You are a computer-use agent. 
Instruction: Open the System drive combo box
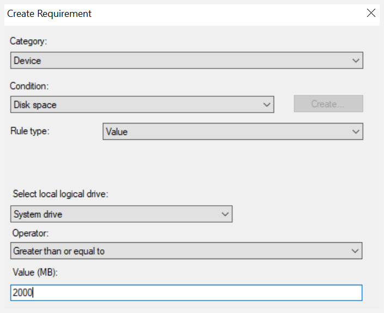[x=121, y=214]
